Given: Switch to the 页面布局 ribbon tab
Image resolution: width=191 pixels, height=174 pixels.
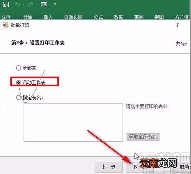Looking at the screenshot, I should click(73, 17).
